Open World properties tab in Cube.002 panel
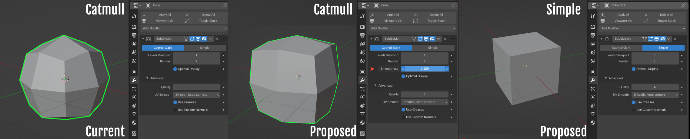Screen dimensions: 690x139 593,61
